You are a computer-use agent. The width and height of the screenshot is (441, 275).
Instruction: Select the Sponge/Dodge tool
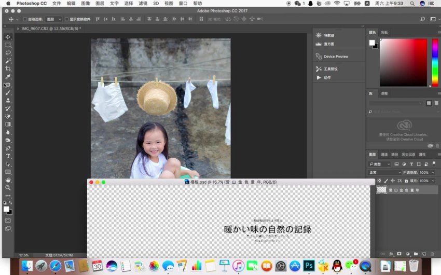(x=8, y=140)
